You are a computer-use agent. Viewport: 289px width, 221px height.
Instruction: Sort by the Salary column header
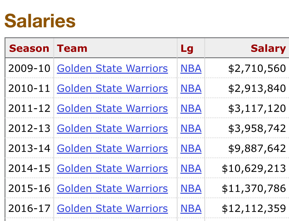tap(268, 49)
